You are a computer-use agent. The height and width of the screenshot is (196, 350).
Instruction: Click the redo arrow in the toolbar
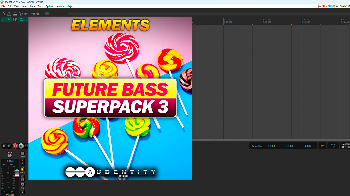33,14
